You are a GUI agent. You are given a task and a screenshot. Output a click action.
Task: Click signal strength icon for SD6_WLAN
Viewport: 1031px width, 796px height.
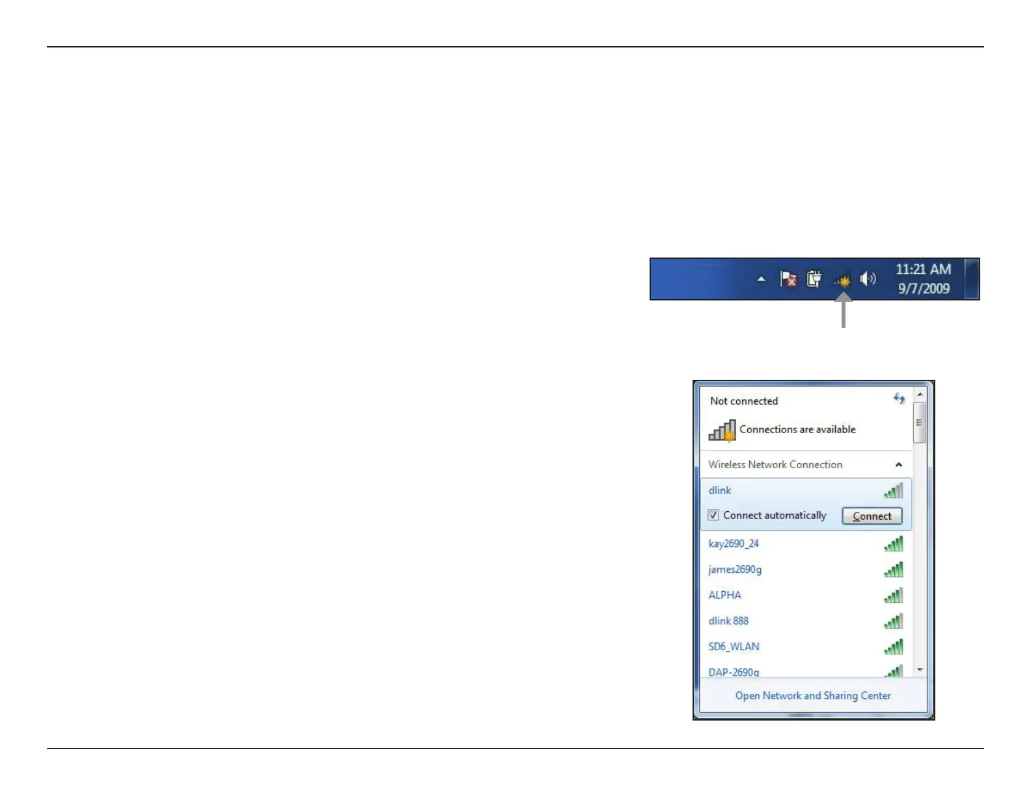pos(894,646)
